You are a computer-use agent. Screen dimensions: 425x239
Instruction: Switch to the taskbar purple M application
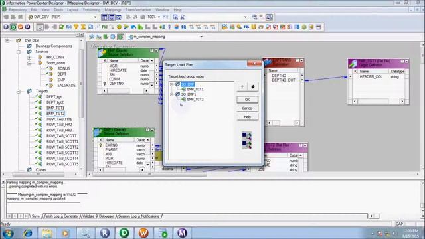tap(182, 233)
